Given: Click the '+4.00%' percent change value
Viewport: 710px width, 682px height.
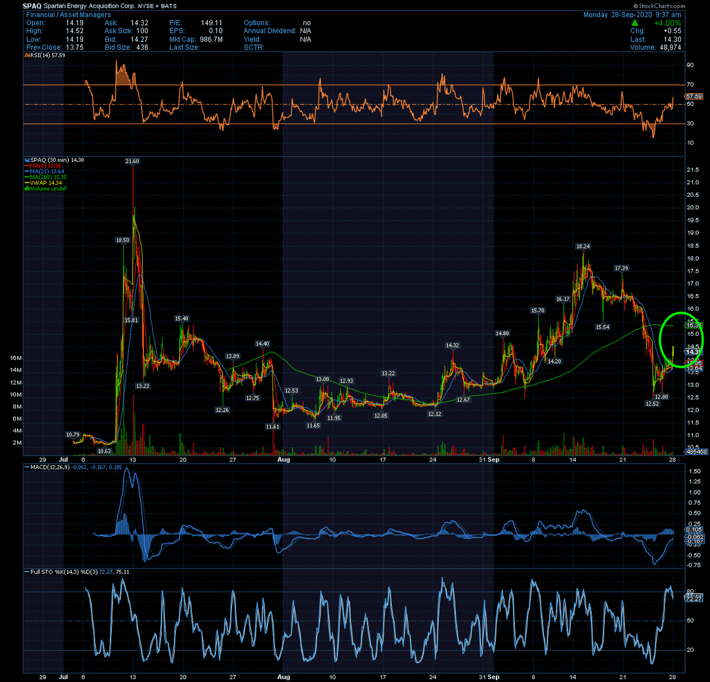Looking at the screenshot, I should (x=667, y=23).
